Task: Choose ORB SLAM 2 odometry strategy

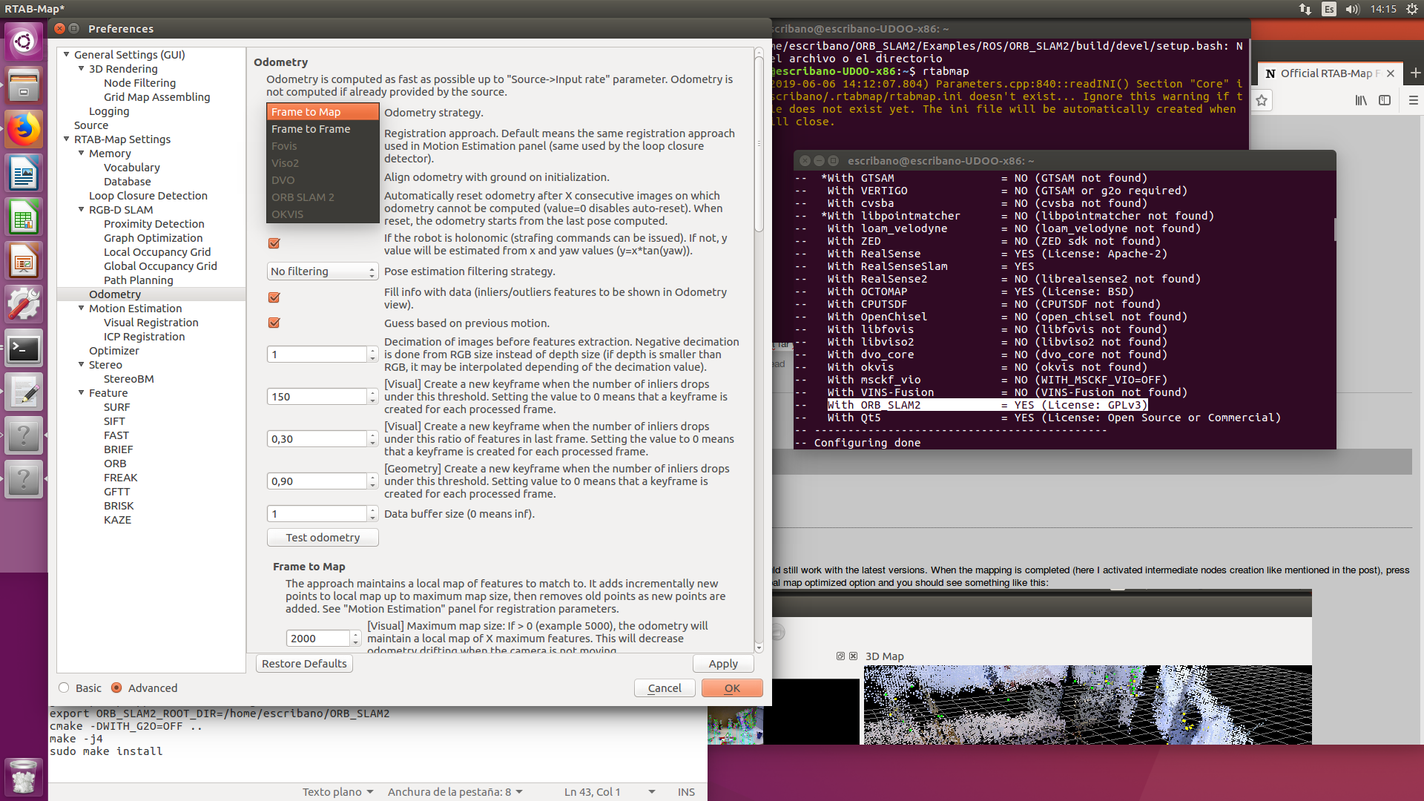Action: pyautogui.click(x=303, y=197)
